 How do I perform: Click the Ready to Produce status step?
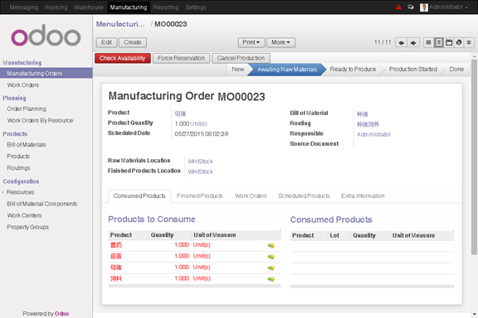[353, 70]
